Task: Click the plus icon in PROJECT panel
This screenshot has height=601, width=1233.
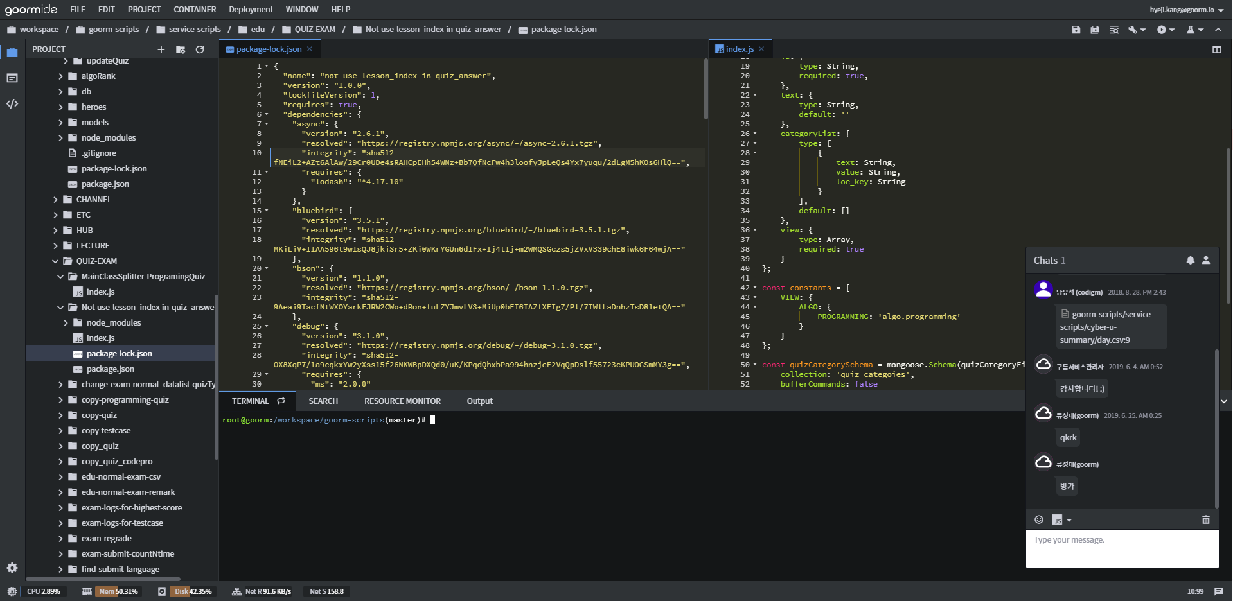Action: pos(161,49)
